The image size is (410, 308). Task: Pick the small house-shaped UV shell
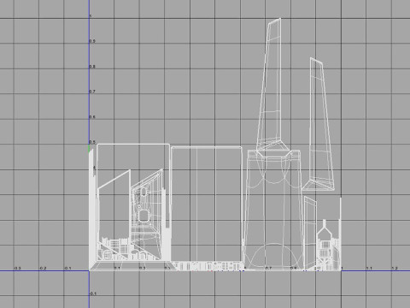point(325,244)
